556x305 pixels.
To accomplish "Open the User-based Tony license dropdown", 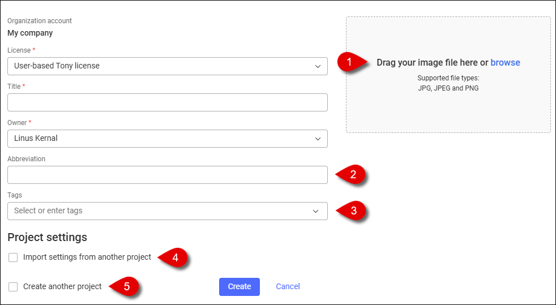I will coord(168,66).
